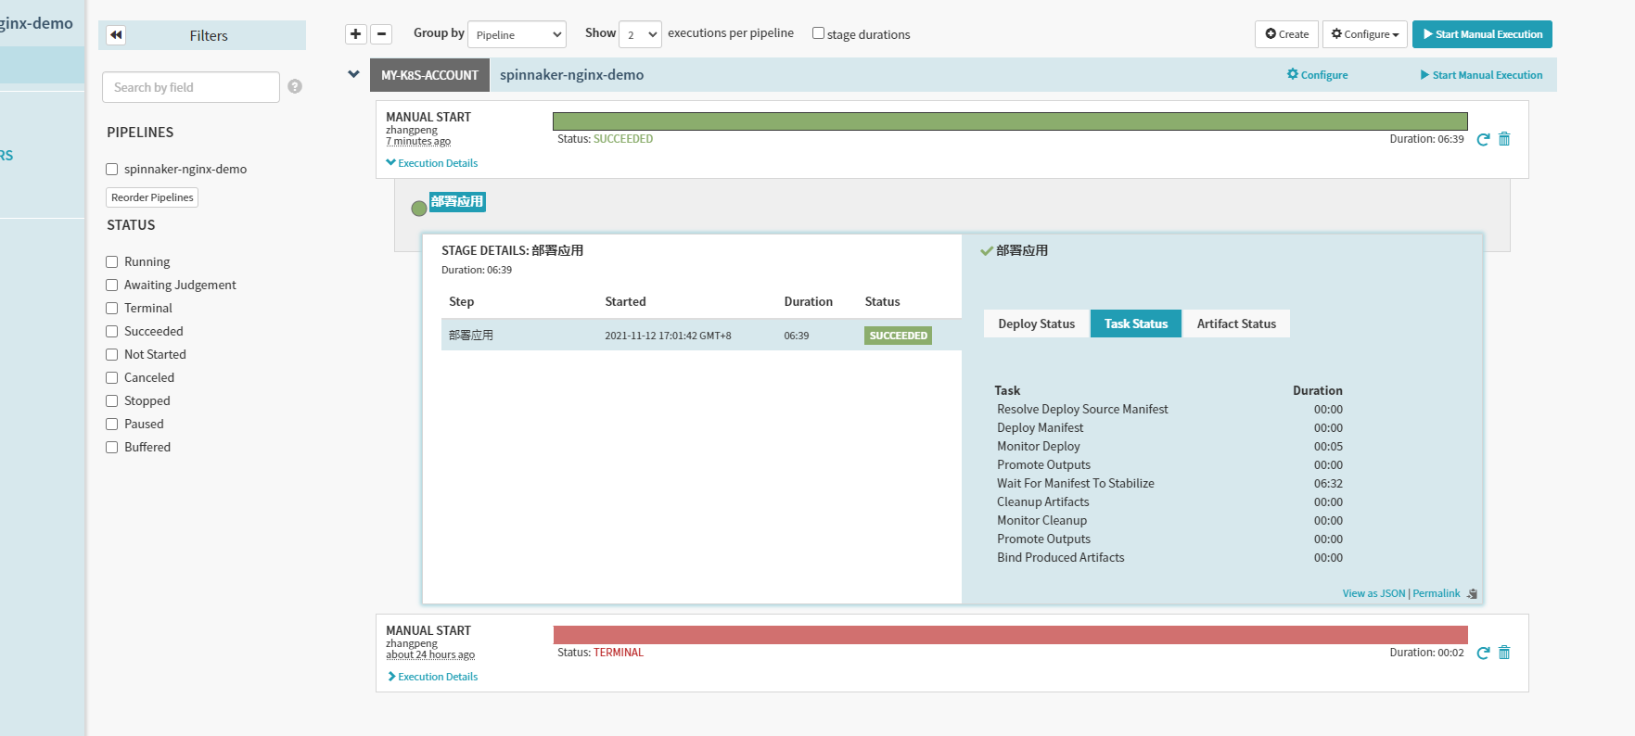Image resolution: width=1635 pixels, height=736 pixels.
Task: Collapse Execution Details of the succeeded run
Action: click(432, 163)
